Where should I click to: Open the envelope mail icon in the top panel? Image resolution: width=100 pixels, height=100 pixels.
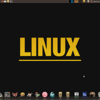click(5, 1)
